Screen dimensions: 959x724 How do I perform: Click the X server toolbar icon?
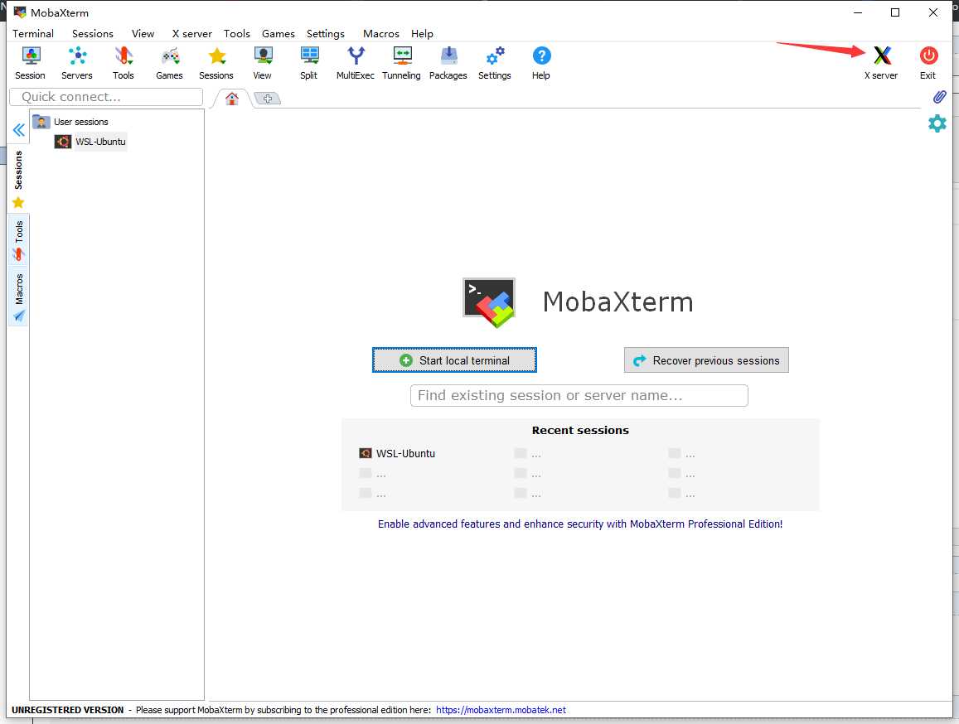tap(881, 63)
